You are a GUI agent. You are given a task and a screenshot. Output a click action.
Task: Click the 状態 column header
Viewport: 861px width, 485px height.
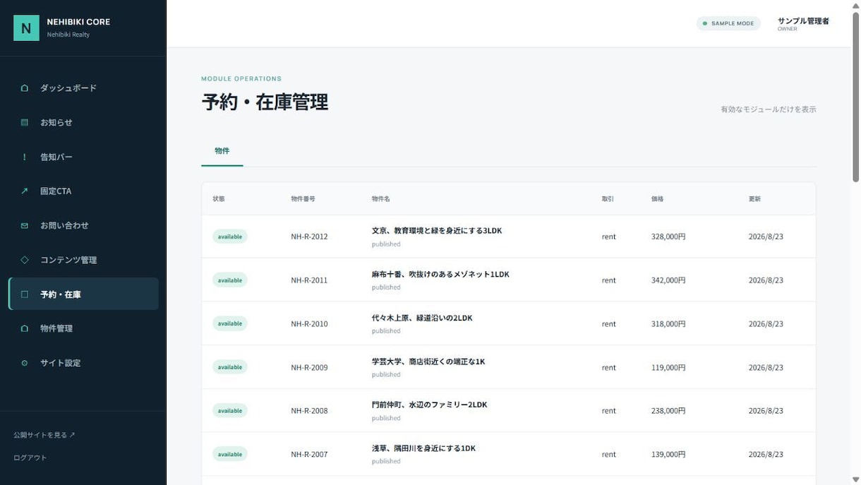(219, 199)
